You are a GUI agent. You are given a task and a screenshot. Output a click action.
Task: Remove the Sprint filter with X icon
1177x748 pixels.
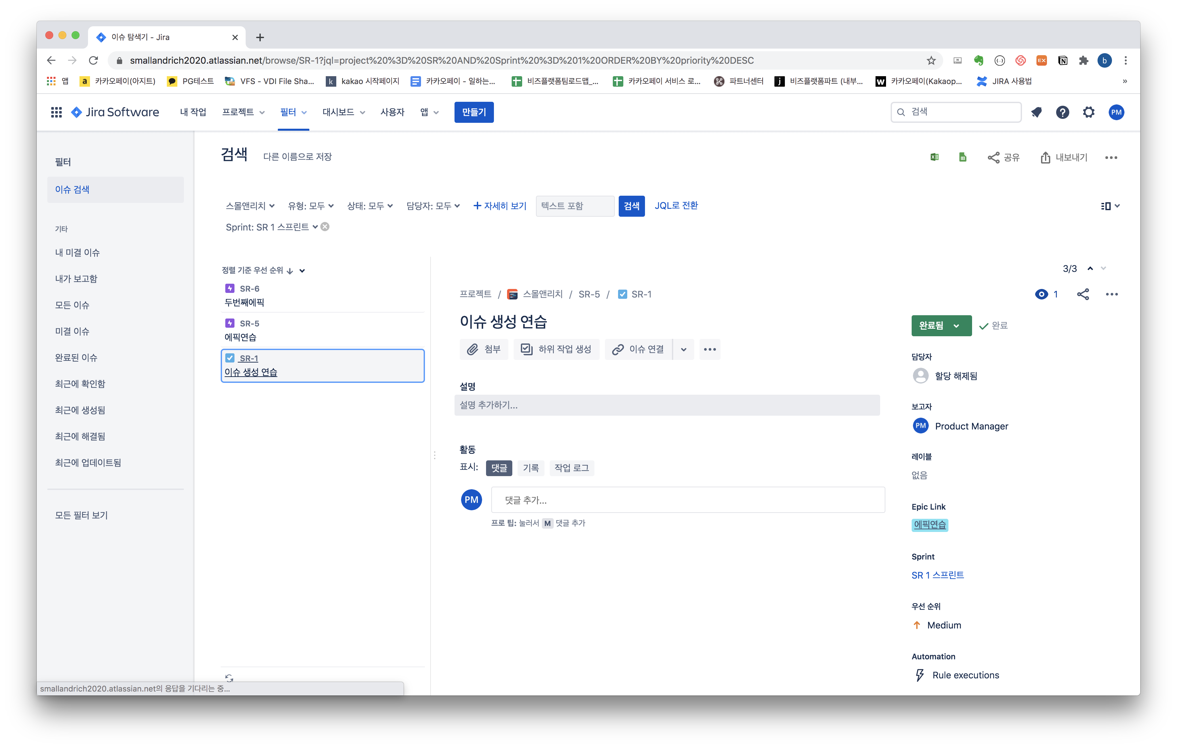[x=325, y=227]
